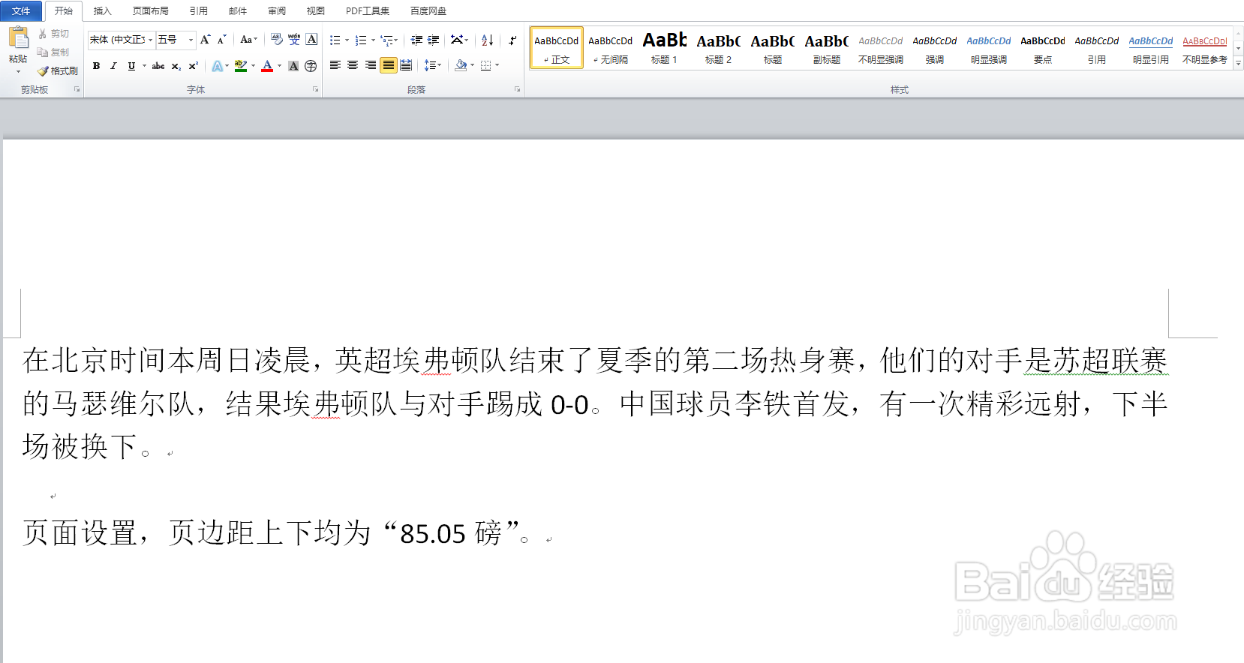1244x663 pixels.
Task: Align text right
Action: [x=371, y=65]
